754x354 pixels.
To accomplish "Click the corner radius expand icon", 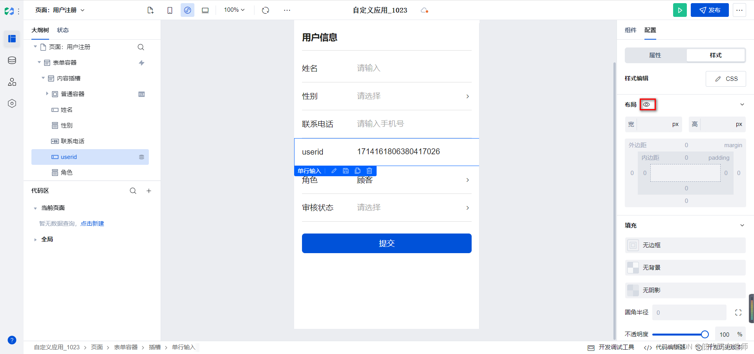I will pos(738,312).
